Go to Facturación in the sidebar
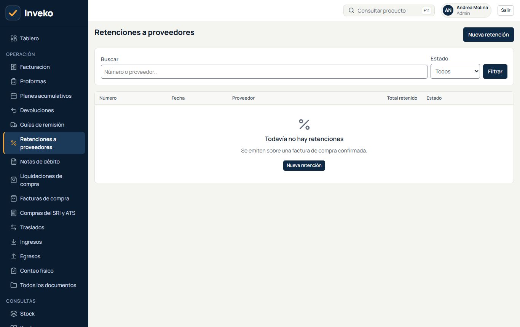Viewport: 520px width, 327px height. [x=44, y=67]
